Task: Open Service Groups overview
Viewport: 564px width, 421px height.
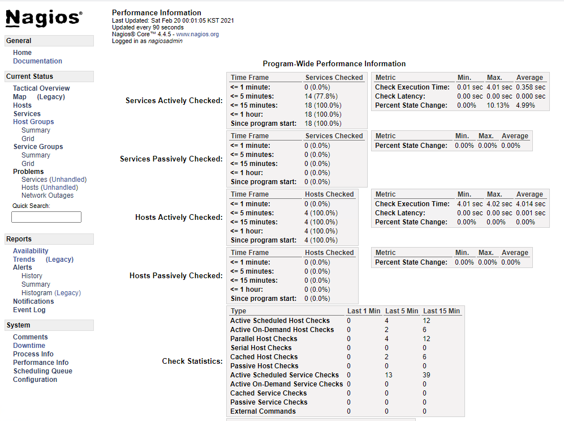Action: tap(38, 147)
